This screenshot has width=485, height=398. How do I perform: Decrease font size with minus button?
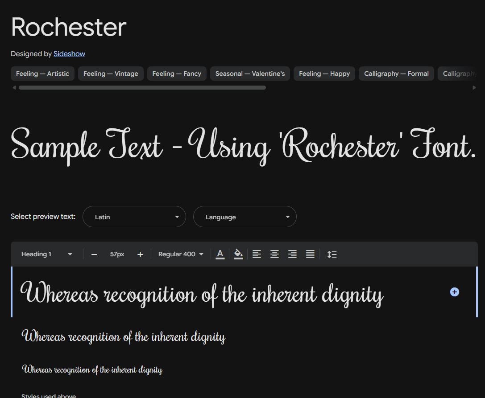pyautogui.click(x=94, y=254)
